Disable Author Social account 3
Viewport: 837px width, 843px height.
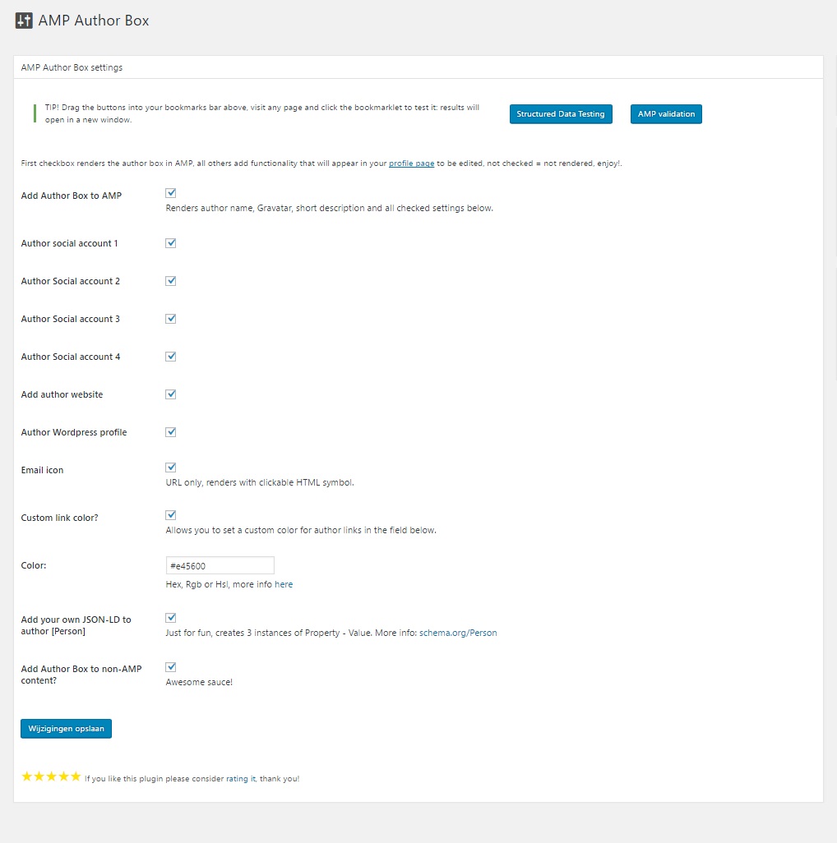(170, 318)
